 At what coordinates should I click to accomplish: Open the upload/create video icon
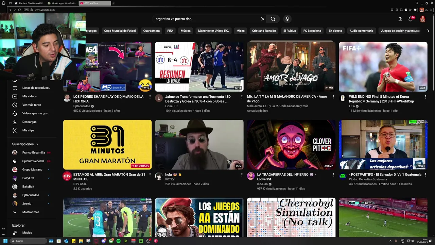tap(400, 19)
